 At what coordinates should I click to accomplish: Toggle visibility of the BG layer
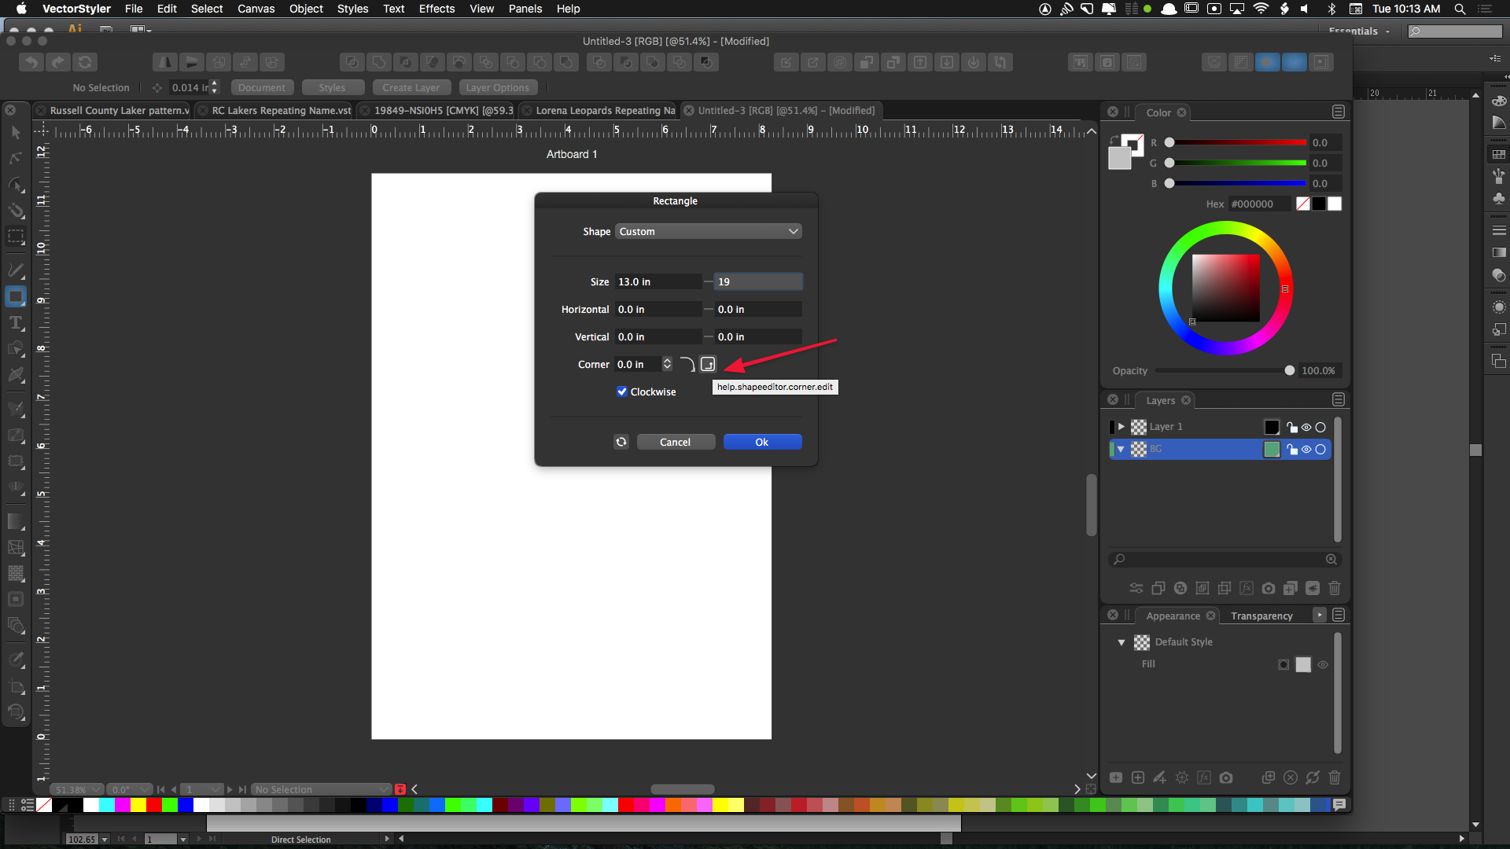tap(1306, 450)
